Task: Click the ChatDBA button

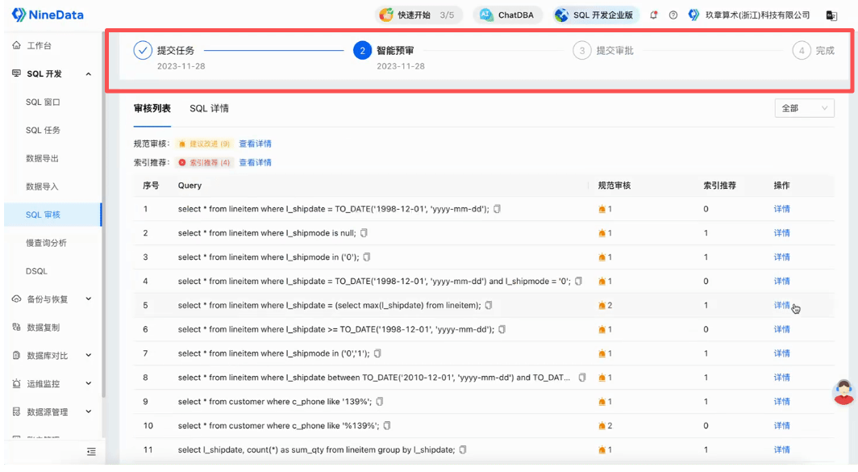Action: [x=508, y=15]
